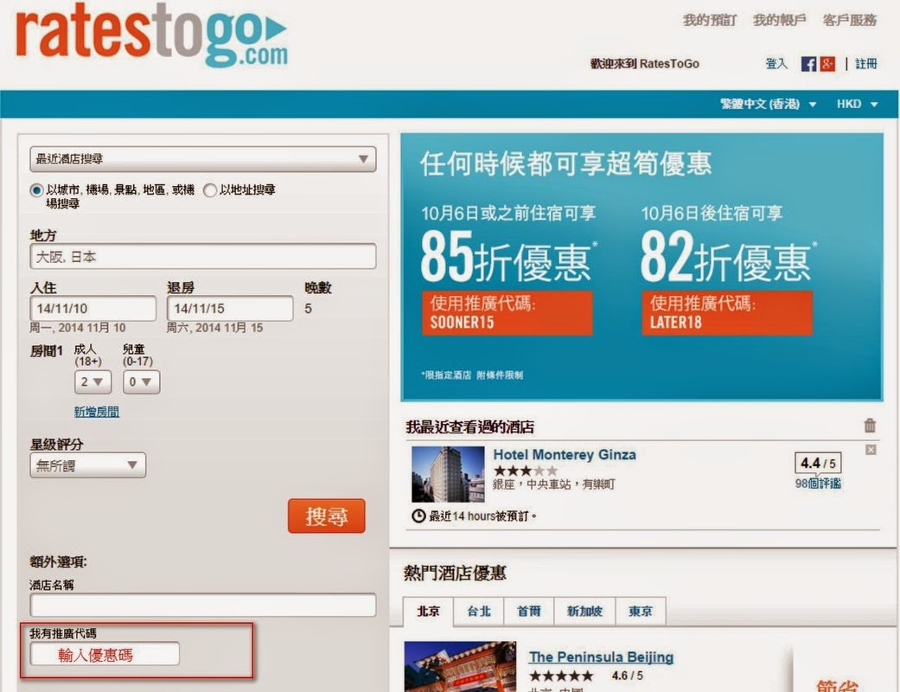
Task: Click the 入住 check-in date field
Action: pos(93,308)
